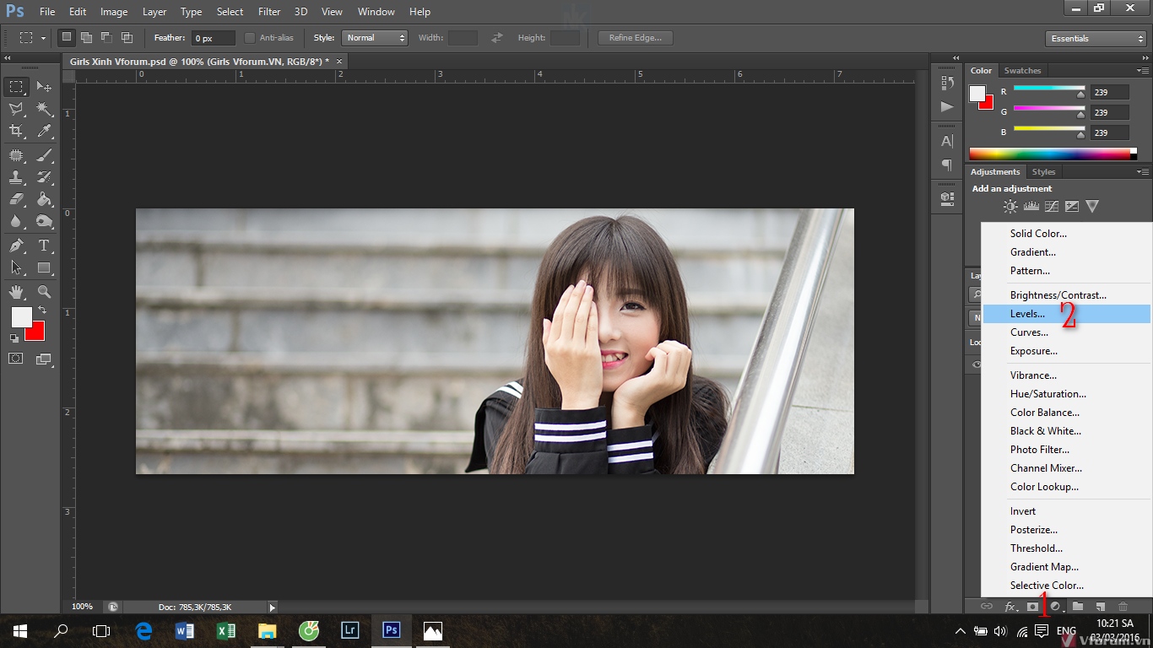Select the Rectangular Marquee tool
This screenshot has width=1153, height=648.
pyautogui.click(x=16, y=86)
